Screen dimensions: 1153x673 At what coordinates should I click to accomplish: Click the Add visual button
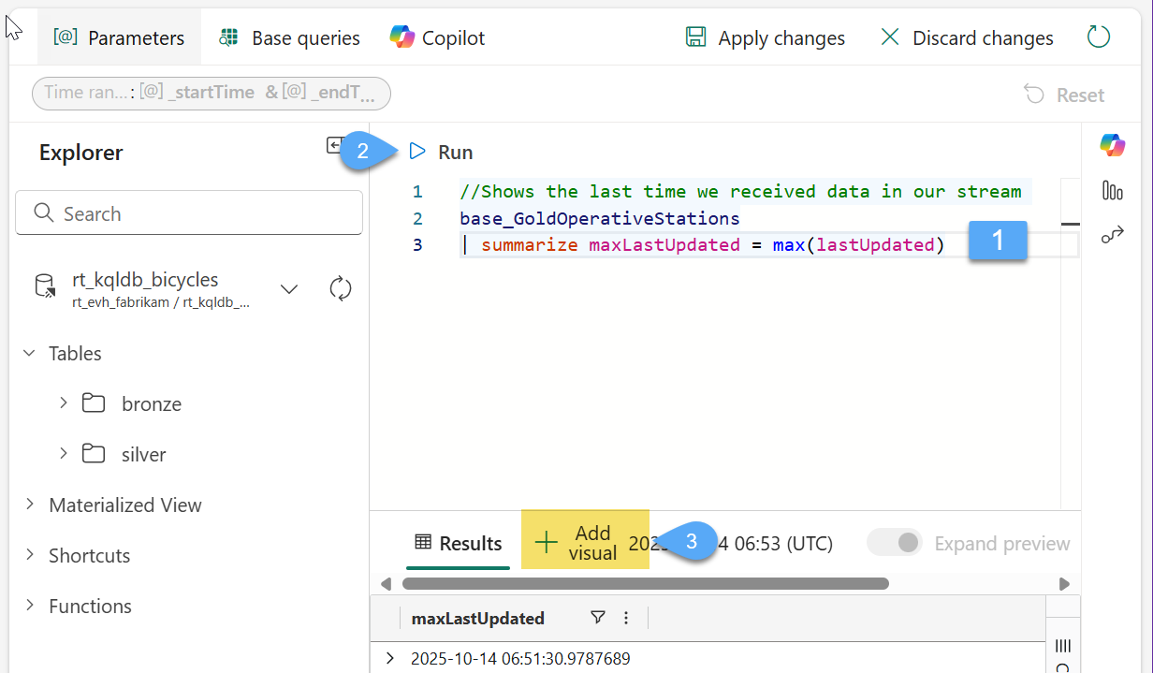tap(584, 543)
